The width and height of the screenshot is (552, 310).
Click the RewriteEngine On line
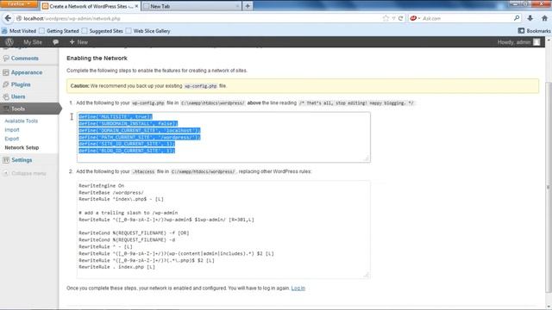102,186
